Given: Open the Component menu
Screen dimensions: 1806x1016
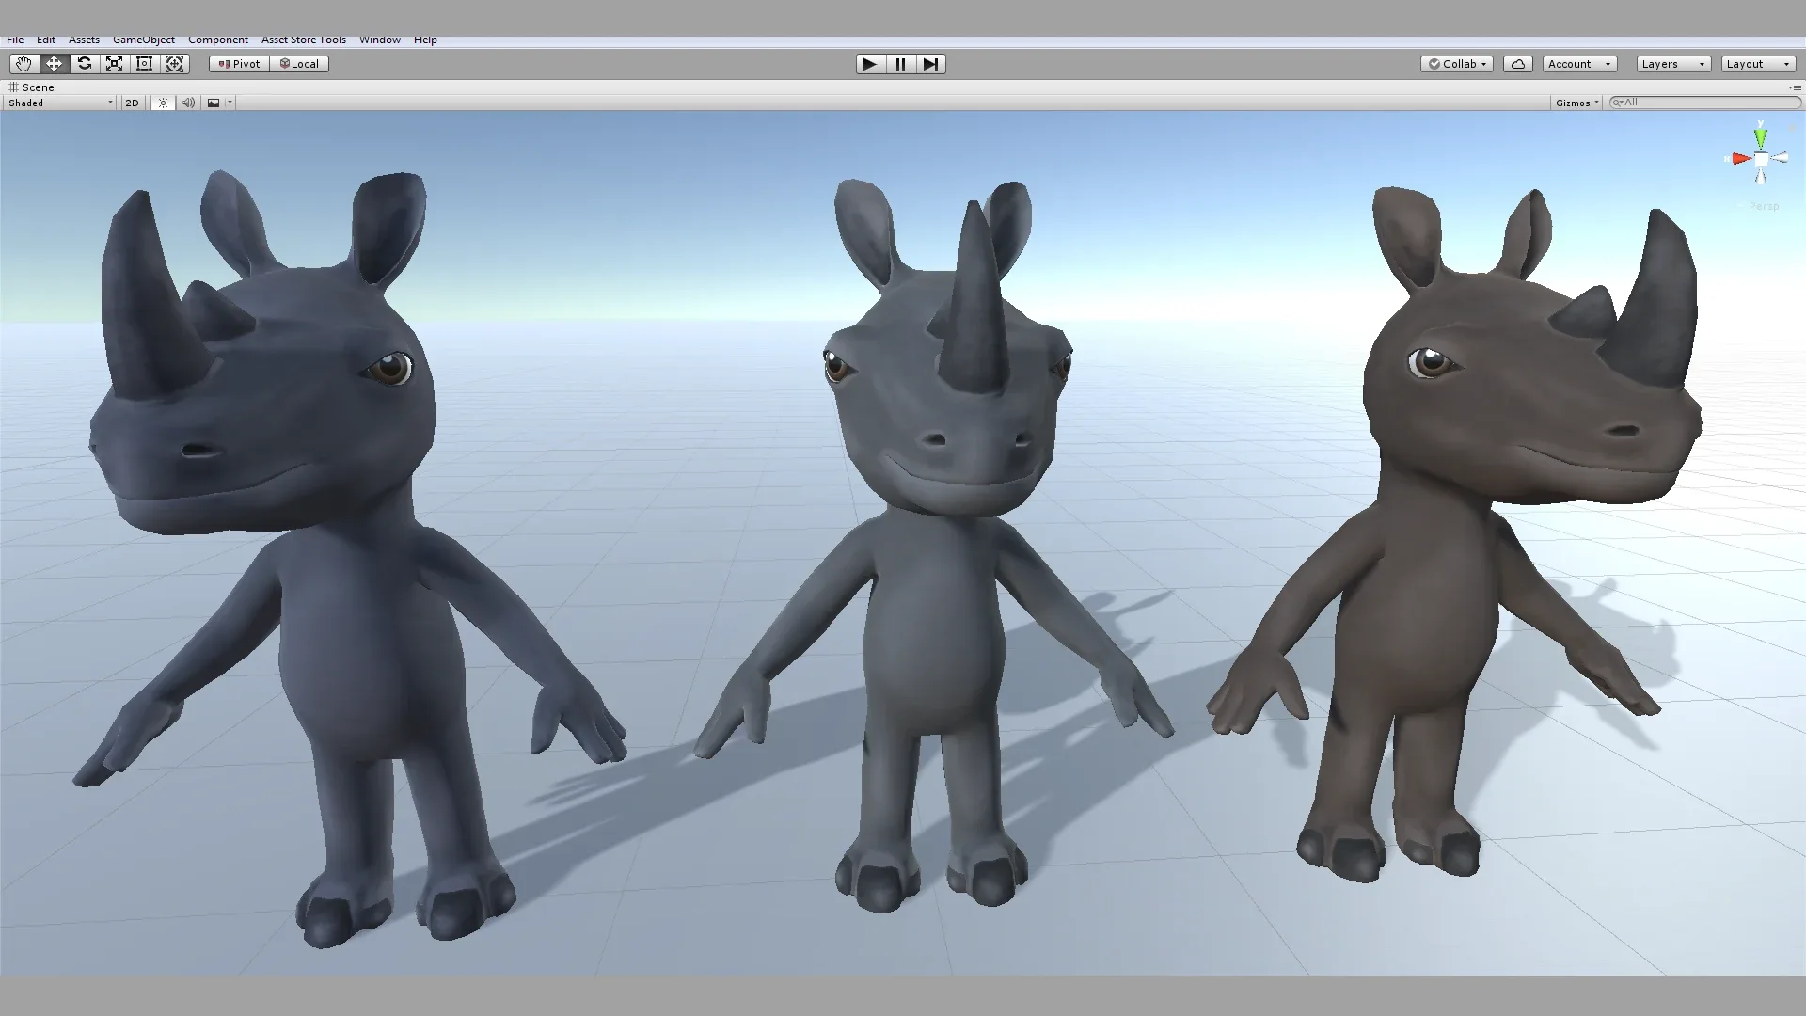Looking at the screenshot, I should pos(218,40).
